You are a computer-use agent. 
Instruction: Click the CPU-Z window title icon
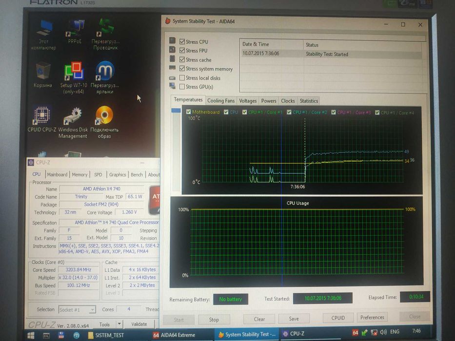click(31, 162)
